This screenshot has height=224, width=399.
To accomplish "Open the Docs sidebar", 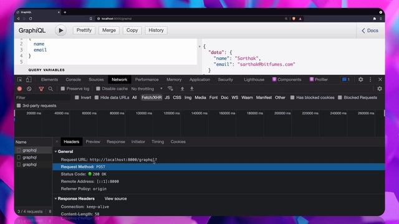I will (x=370, y=30).
